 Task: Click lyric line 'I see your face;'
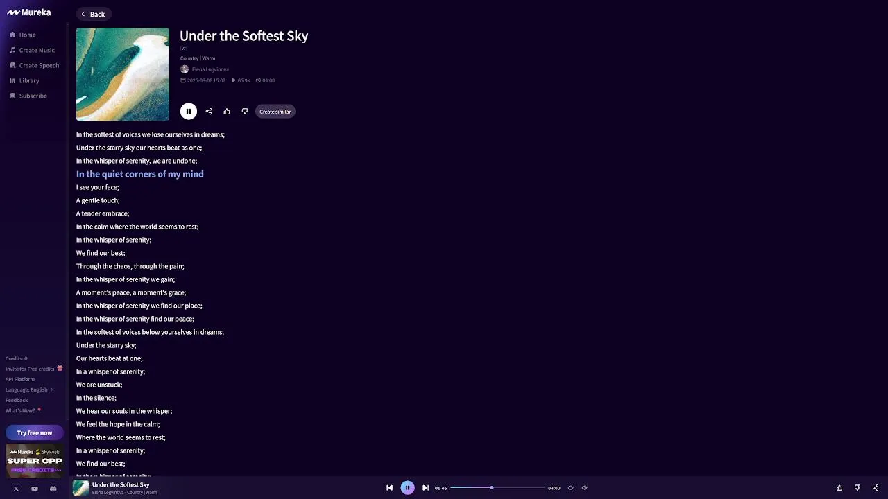click(98, 187)
